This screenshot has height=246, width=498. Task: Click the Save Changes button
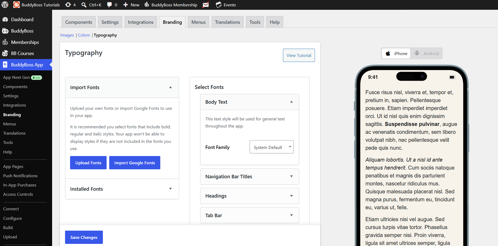click(x=84, y=237)
